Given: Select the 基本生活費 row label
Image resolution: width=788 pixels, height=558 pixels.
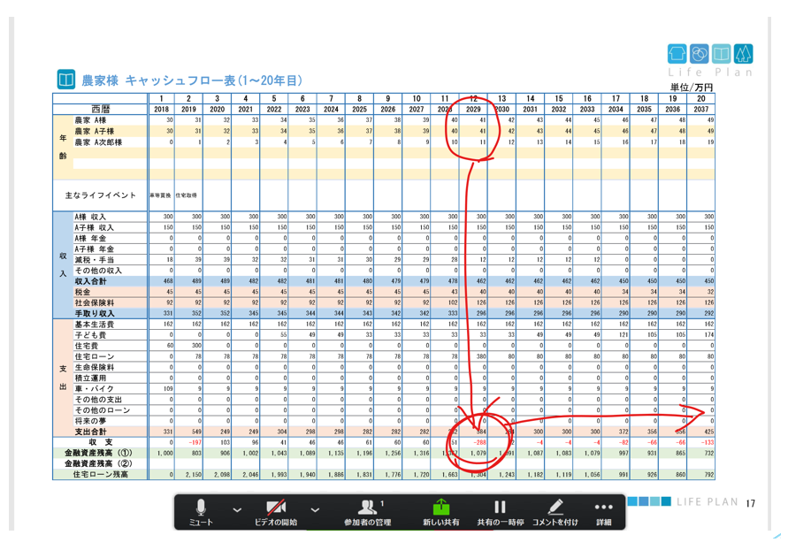Looking at the screenshot, I should [x=94, y=325].
